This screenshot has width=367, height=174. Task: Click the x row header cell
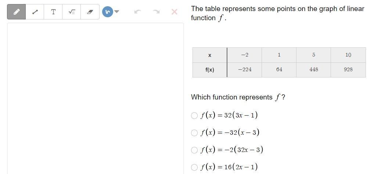click(210, 55)
